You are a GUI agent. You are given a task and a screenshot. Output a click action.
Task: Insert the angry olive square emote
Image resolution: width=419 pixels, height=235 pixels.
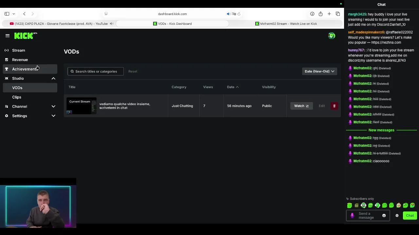[x=356, y=205]
